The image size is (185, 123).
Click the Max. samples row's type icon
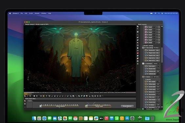click(146, 81)
